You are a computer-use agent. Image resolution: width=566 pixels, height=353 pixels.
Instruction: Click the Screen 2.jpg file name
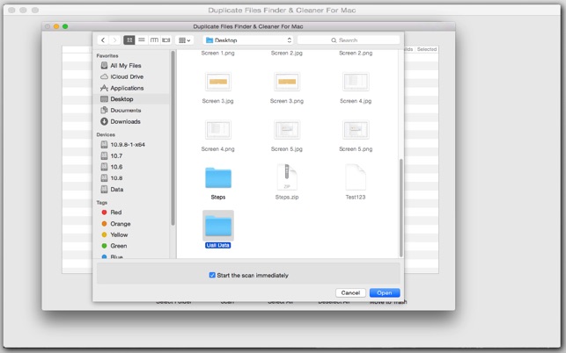[287, 53]
